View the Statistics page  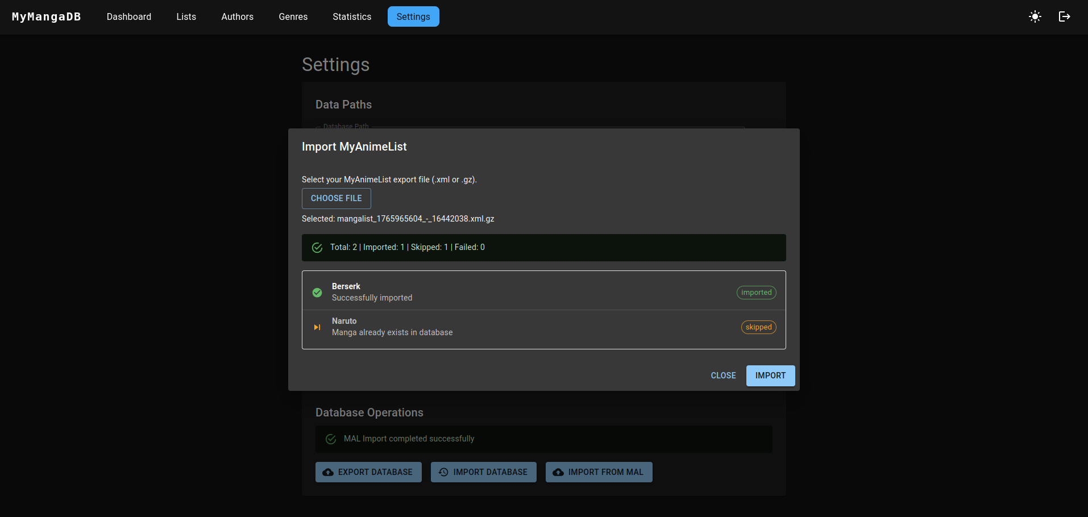(x=352, y=16)
